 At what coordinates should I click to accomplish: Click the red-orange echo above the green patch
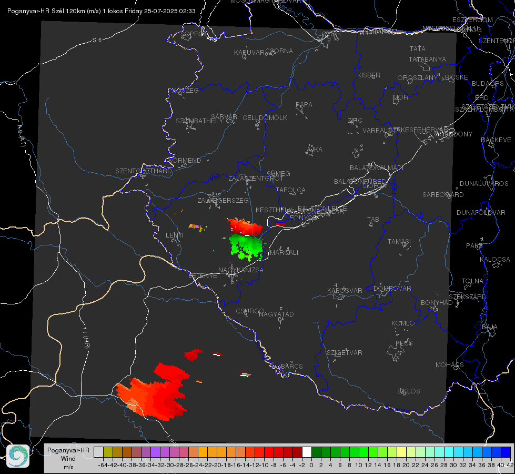click(245, 226)
